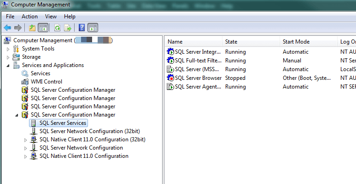This screenshot has height=184, width=356.
Task: Click the stopped SQL Server Browser icon
Action: (x=170, y=78)
